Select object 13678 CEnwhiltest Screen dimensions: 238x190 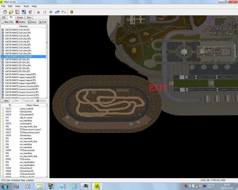point(24,135)
